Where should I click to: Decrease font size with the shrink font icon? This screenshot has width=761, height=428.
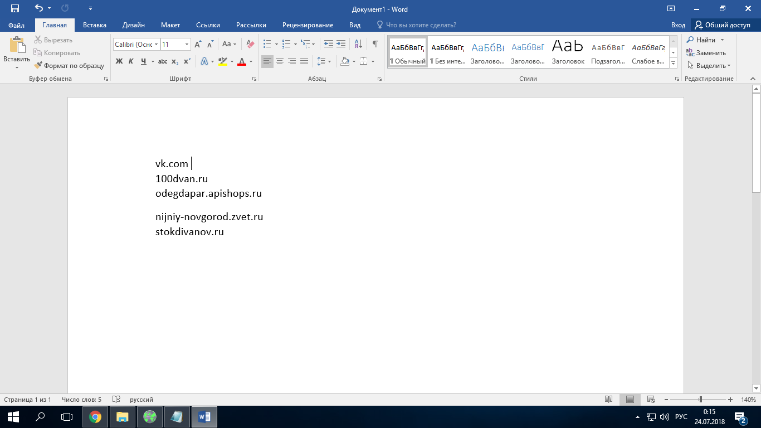[210, 44]
